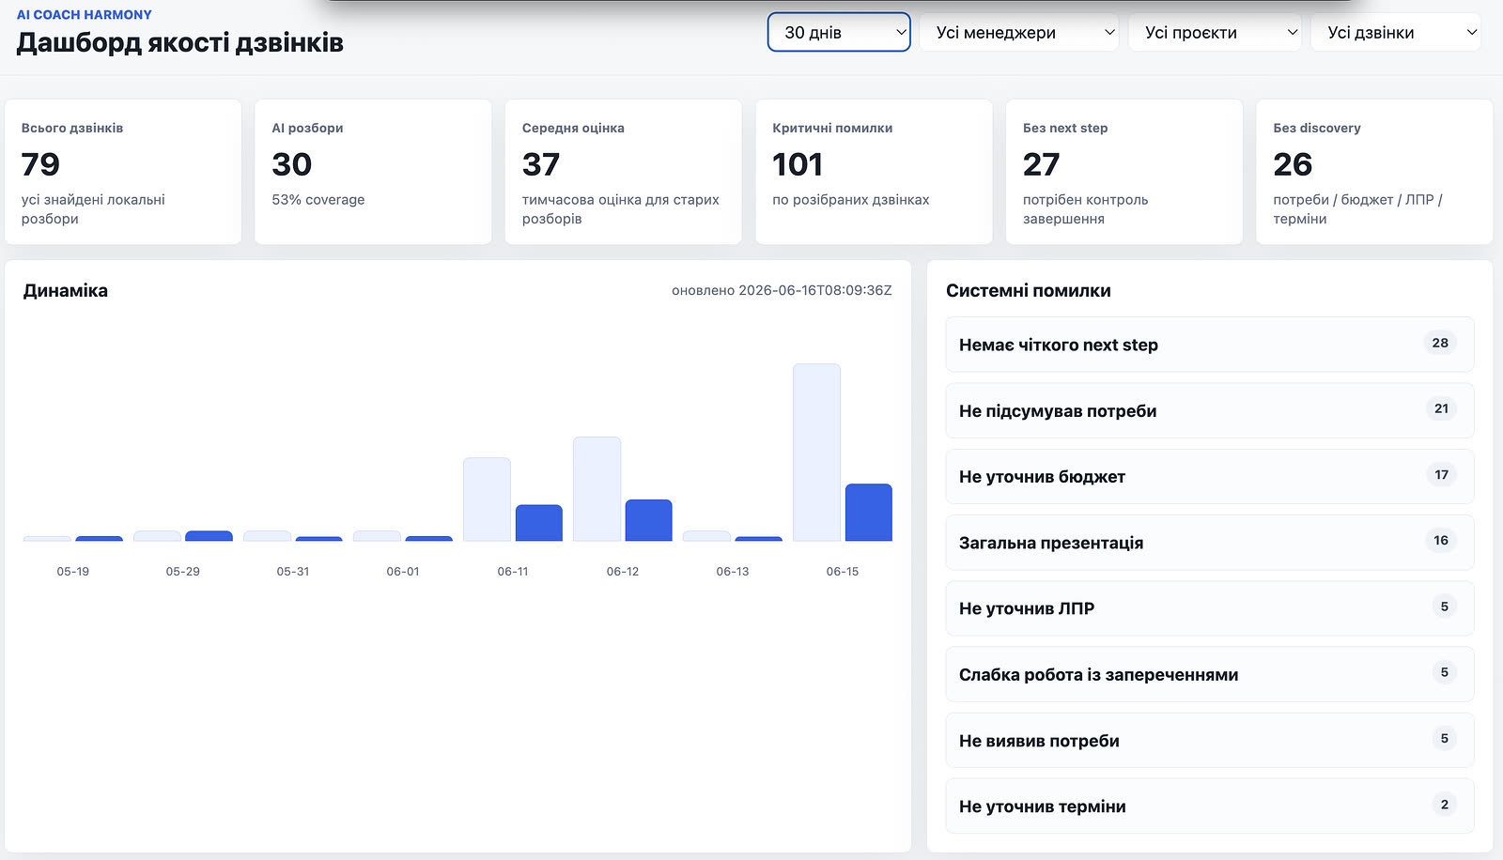Expand the Усі дзвінки filter
Image resolution: width=1503 pixels, height=860 pixels.
click(1396, 32)
